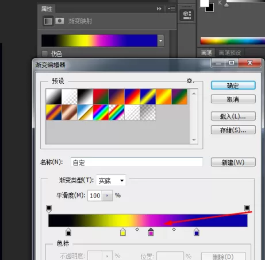
Task: Select the yellow, violet, orange, blue preset
Action: pyautogui.click(x=53, y=112)
